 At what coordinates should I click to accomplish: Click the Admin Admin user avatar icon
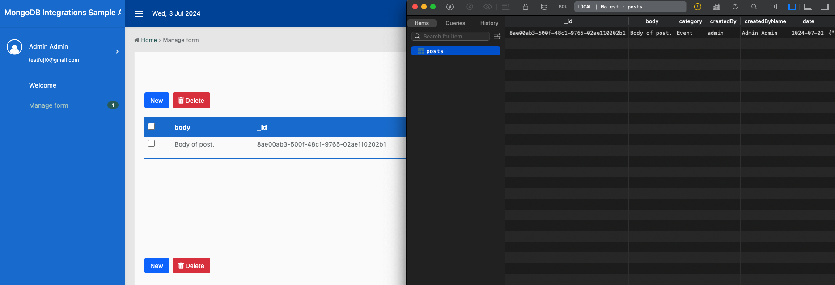15,47
